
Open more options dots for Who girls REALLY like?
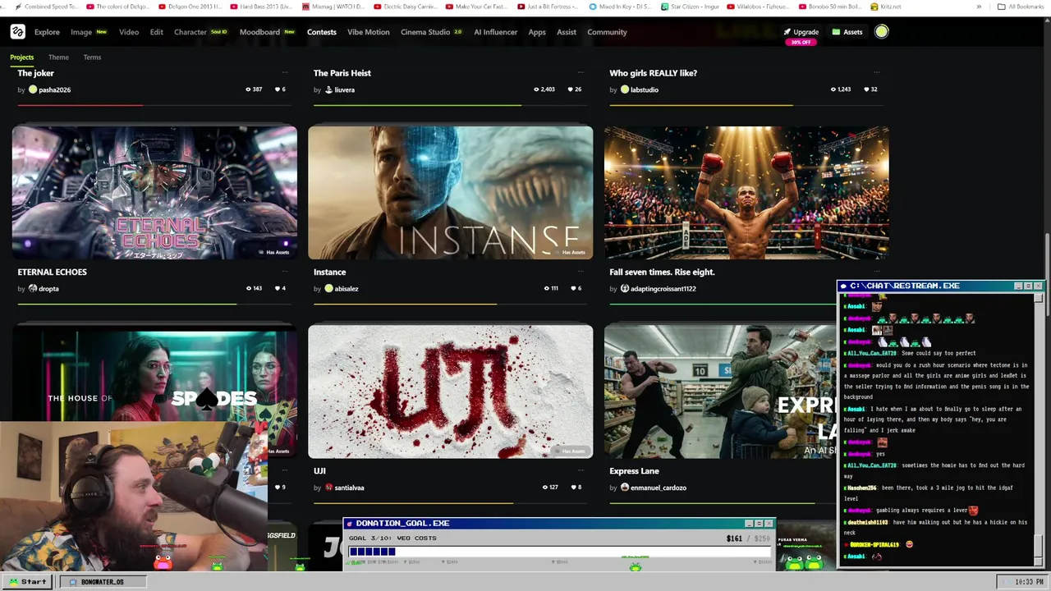876,72
